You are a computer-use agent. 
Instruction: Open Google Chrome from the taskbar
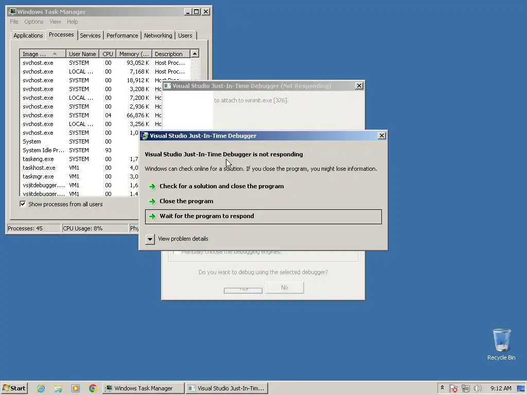(93, 388)
